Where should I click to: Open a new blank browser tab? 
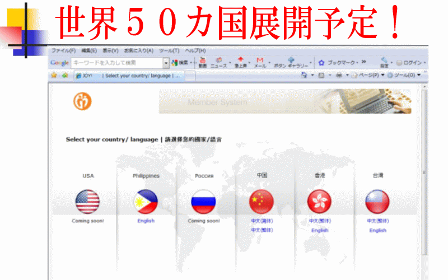tap(190, 76)
